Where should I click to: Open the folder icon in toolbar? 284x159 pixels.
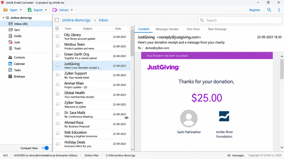pyautogui.click(x=5, y=10)
